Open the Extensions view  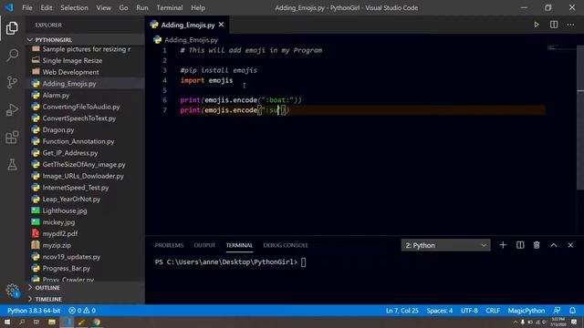[12, 138]
